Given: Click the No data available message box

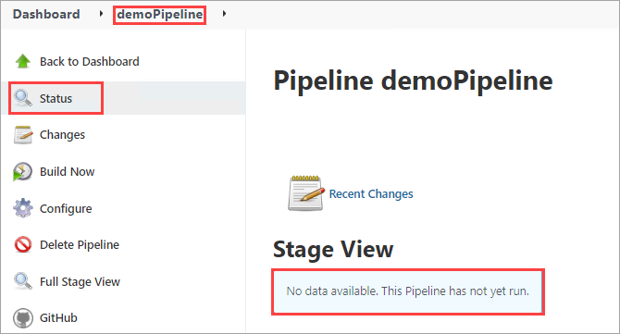Looking at the screenshot, I should click(x=408, y=291).
